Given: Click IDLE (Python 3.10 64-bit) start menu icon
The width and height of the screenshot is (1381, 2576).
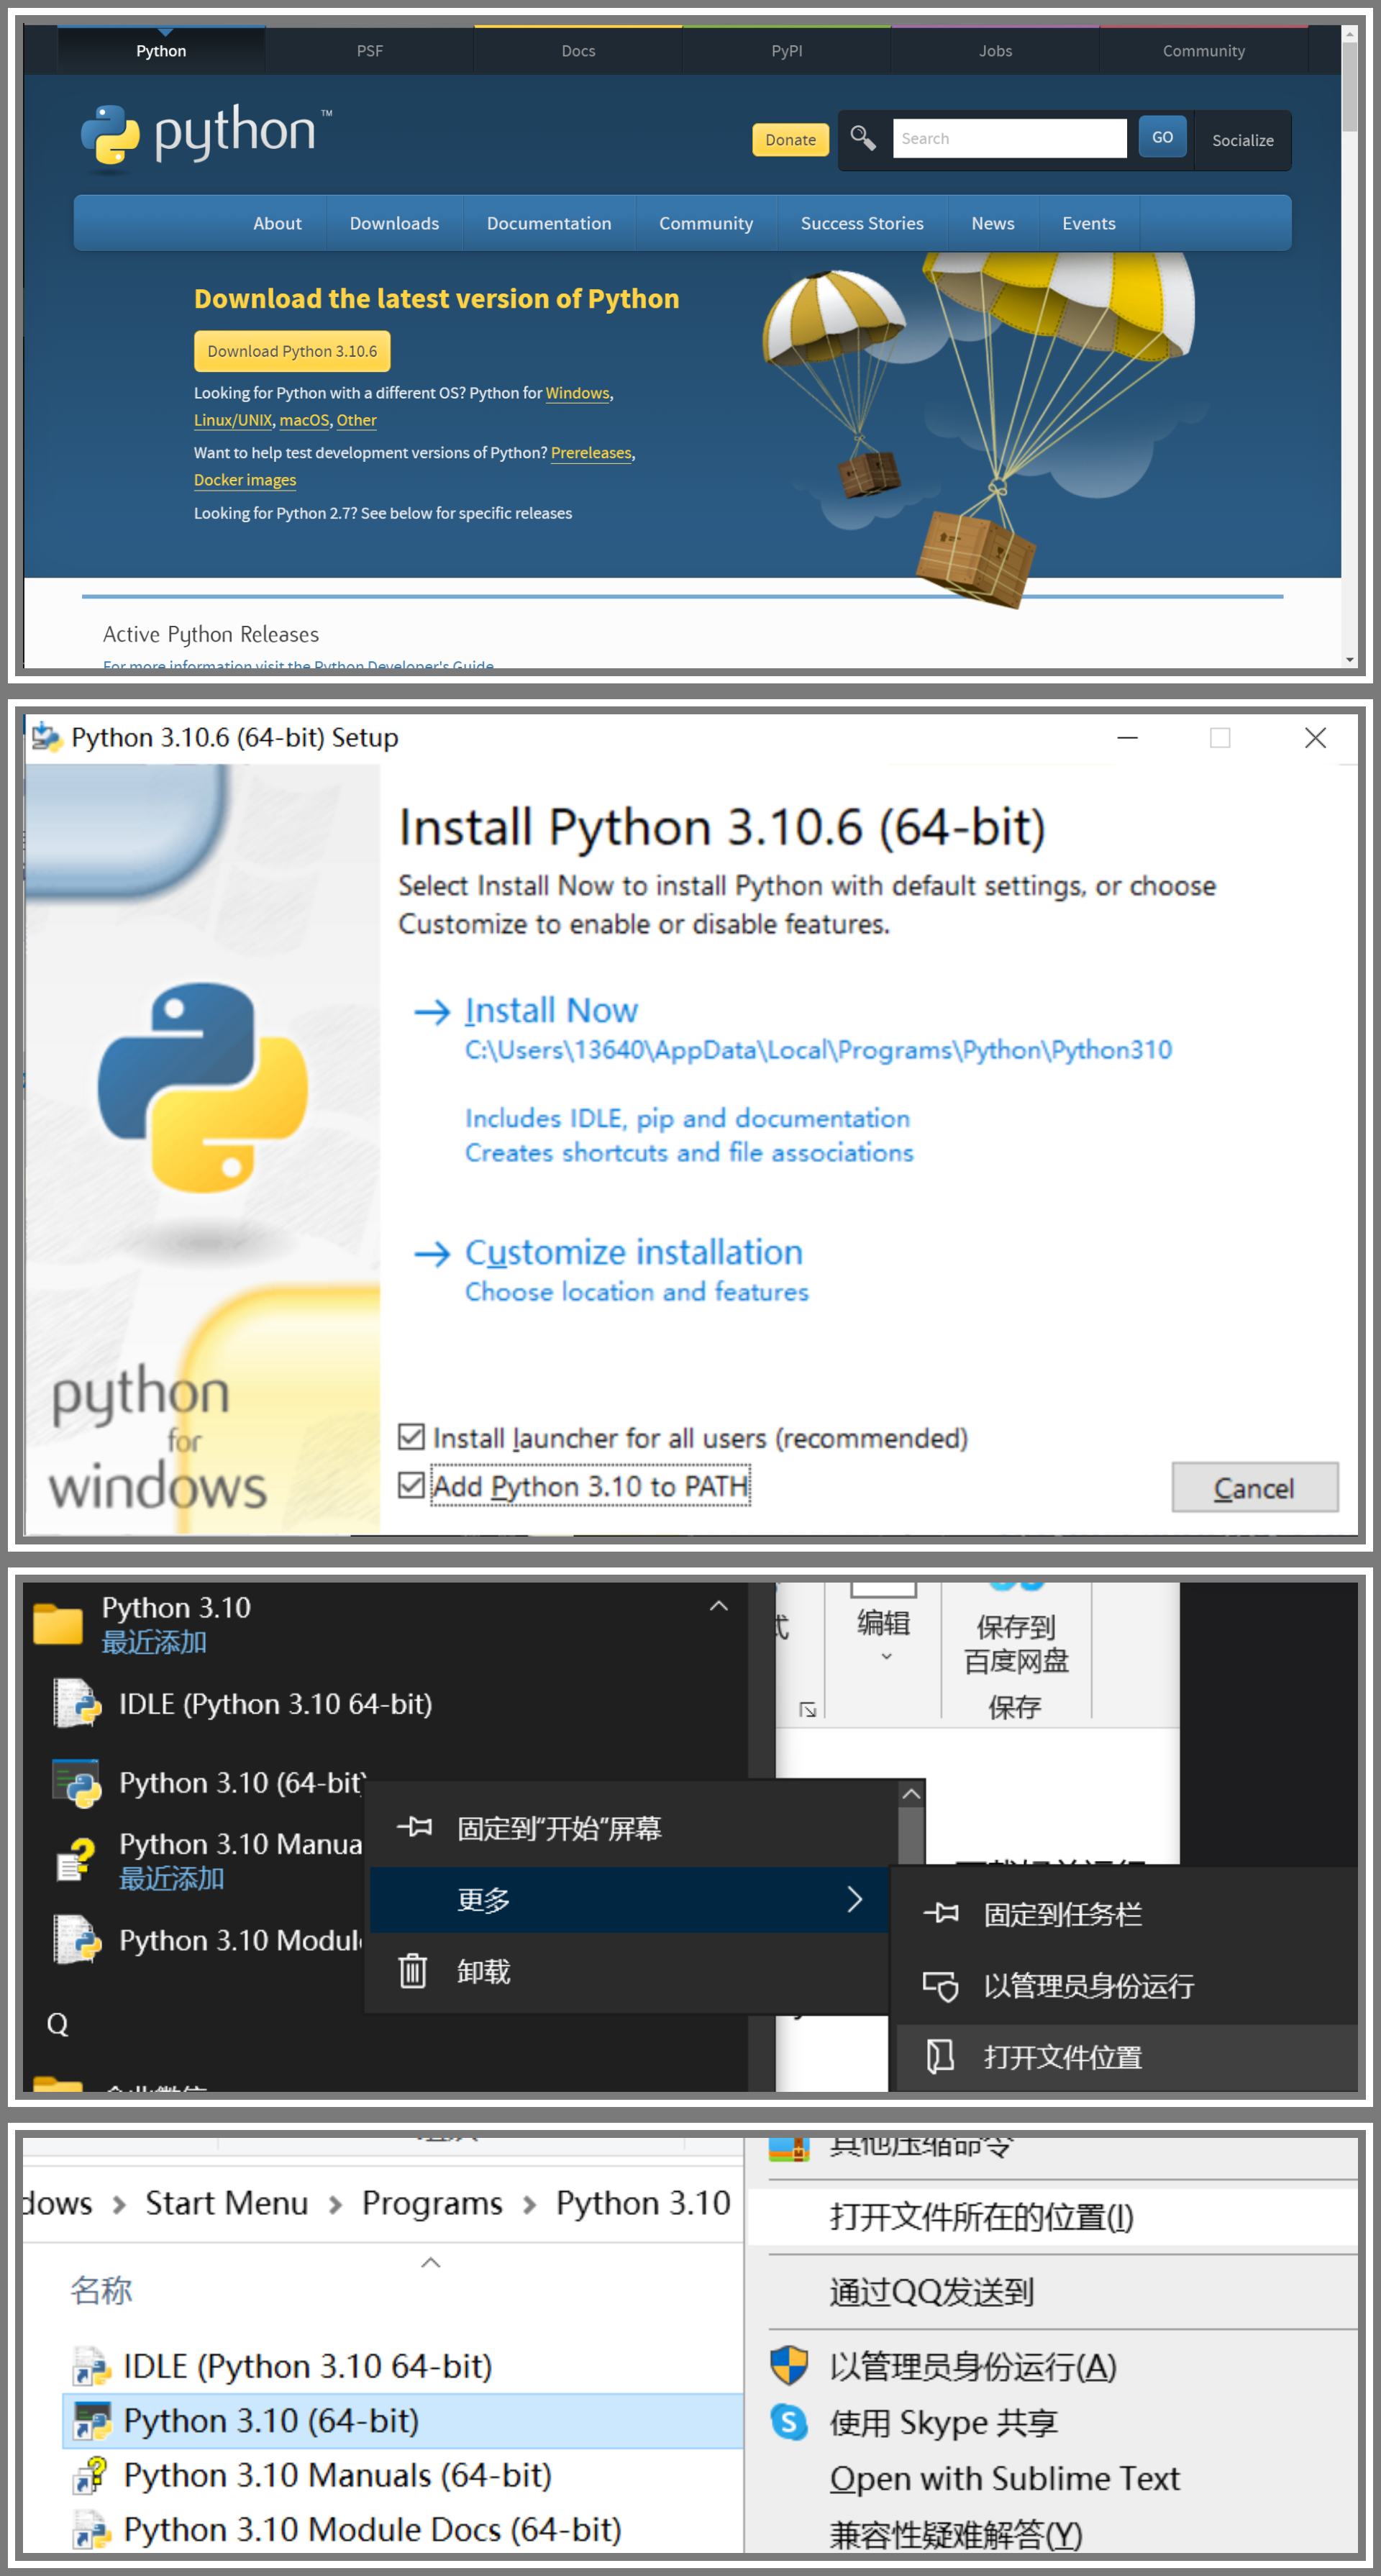Looking at the screenshot, I should [78, 1703].
